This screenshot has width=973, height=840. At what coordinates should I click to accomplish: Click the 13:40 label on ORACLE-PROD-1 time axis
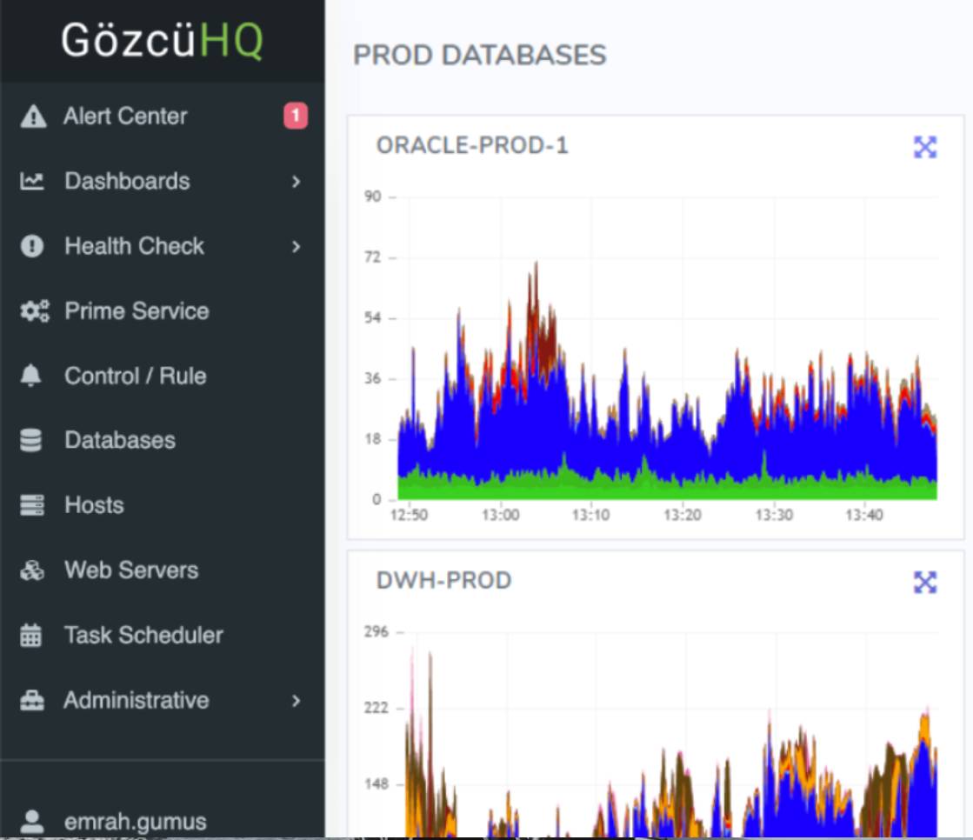click(863, 515)
